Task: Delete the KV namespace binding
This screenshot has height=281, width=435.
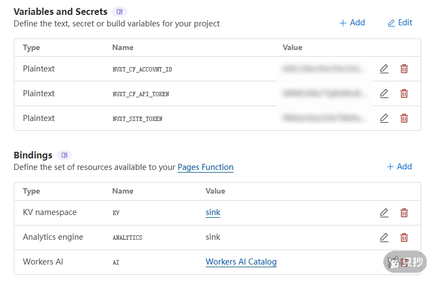Action: point(404,213)
